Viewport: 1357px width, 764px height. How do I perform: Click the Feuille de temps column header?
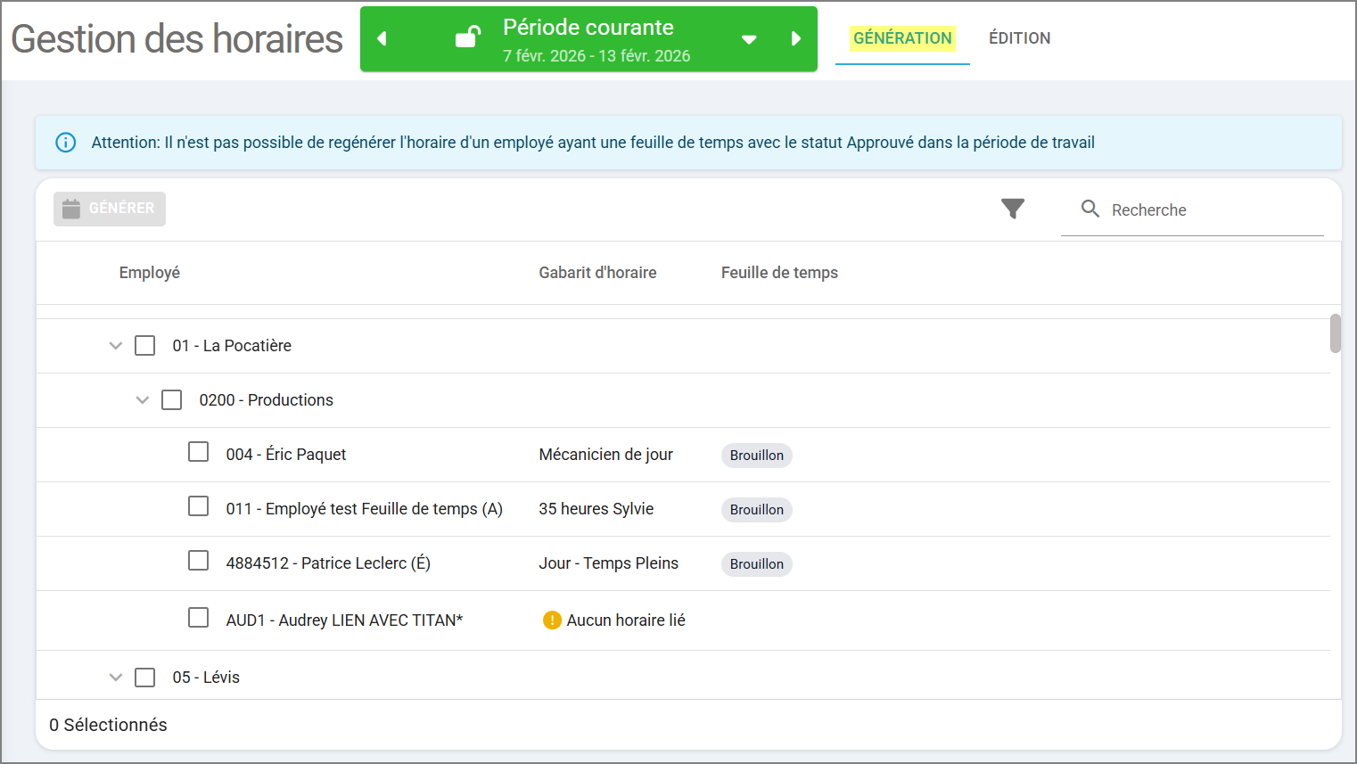pyautogui.click(x=779, y=273)
